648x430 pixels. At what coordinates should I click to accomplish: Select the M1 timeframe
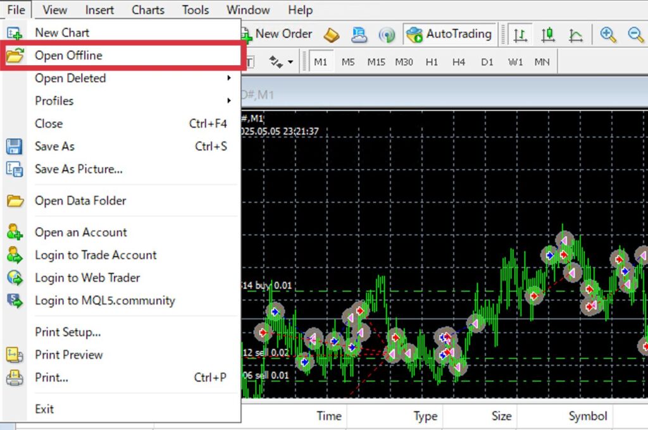(x=321, y=62)
